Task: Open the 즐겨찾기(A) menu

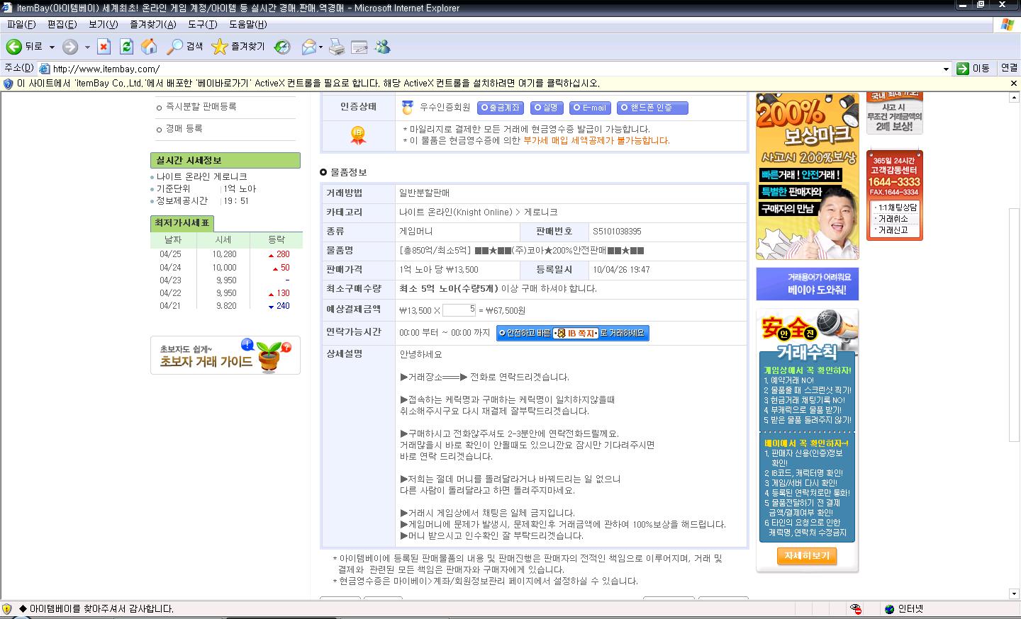Action: point(153,24)
